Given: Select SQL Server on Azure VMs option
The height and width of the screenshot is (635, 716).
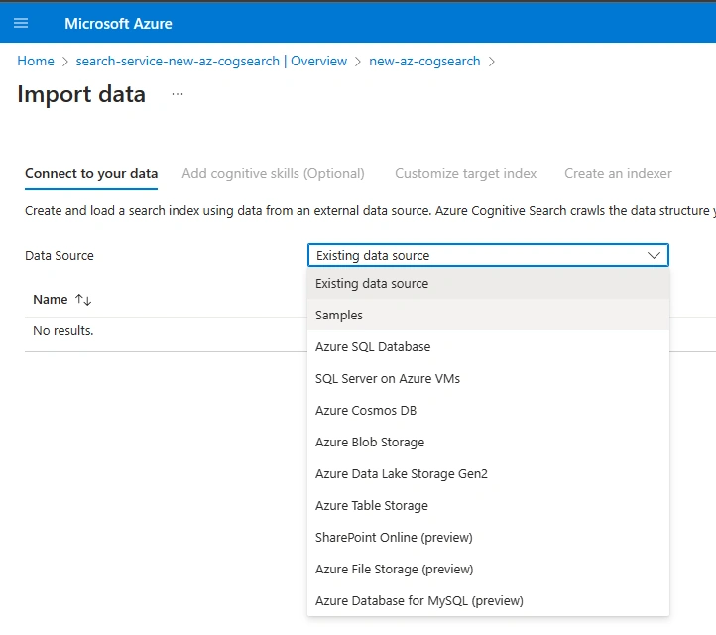Looking at the screenshot, I should coord(488,378).
